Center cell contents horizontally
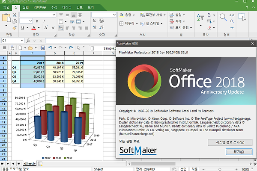This screenshot has height=171, width=257. (74, 28)
